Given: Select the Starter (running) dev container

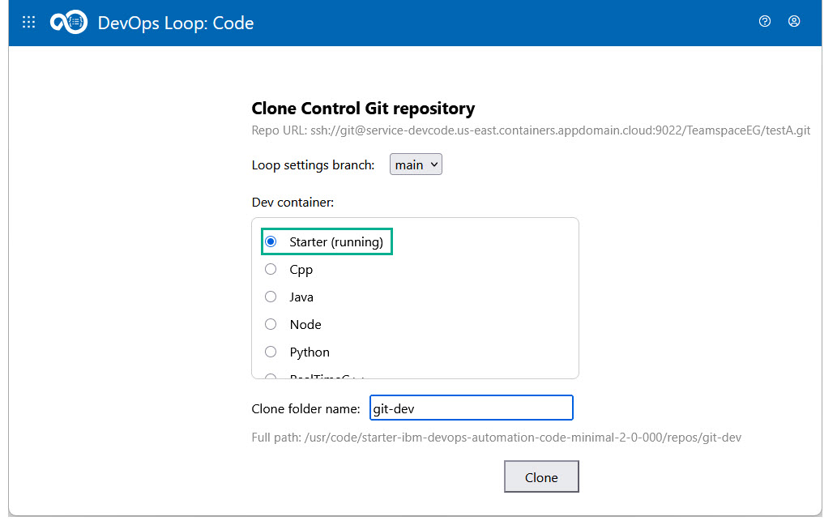Looking at the screenshot, I should click(x=271, y=241).
